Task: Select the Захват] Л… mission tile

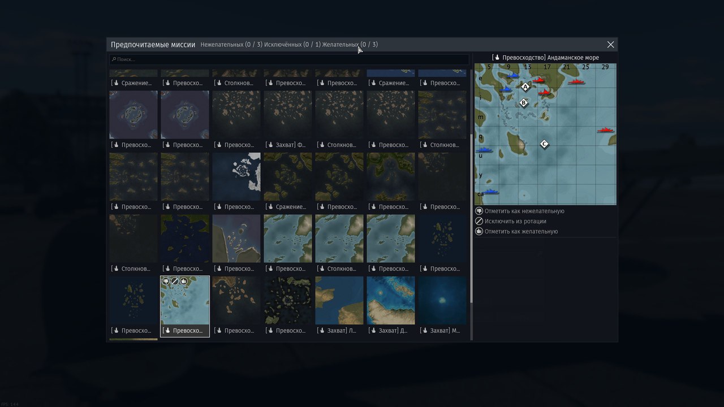Action: tap(339, 305)
